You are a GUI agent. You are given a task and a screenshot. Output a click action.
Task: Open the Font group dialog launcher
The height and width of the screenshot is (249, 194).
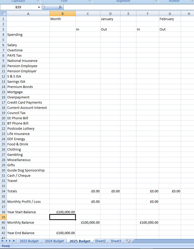(x=90, y=1)
